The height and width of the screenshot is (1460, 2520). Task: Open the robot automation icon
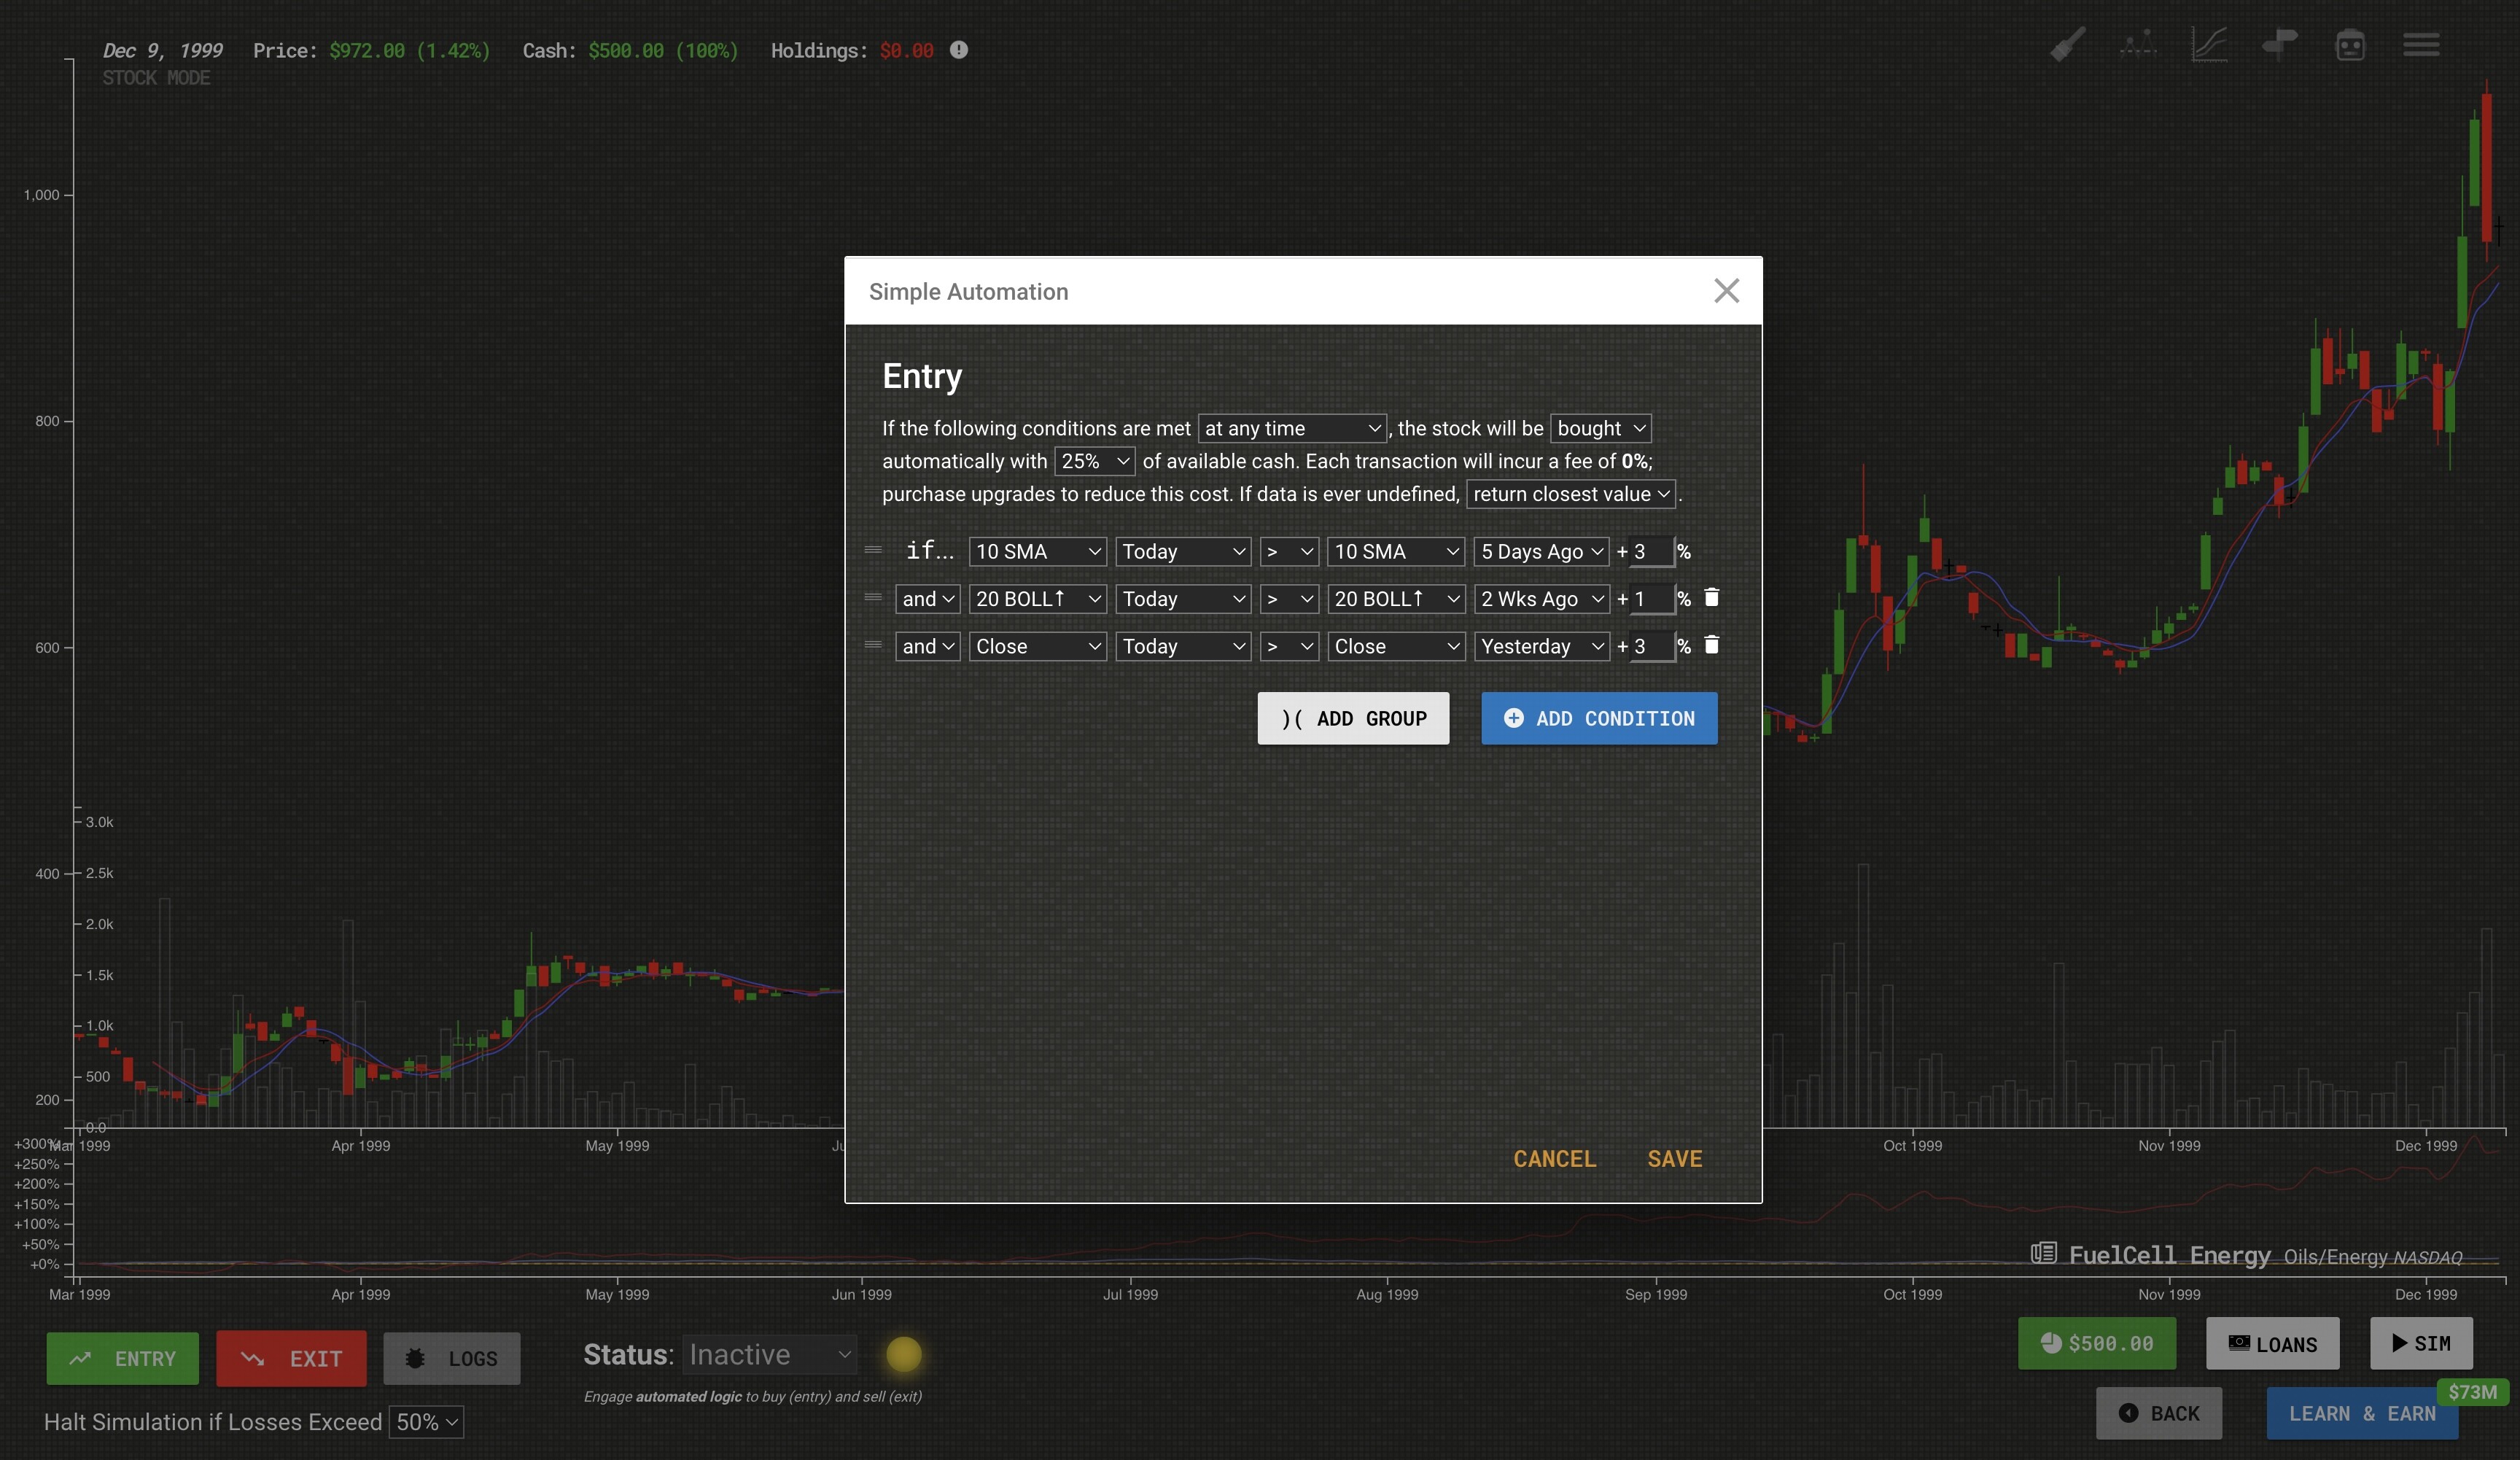2350,45
